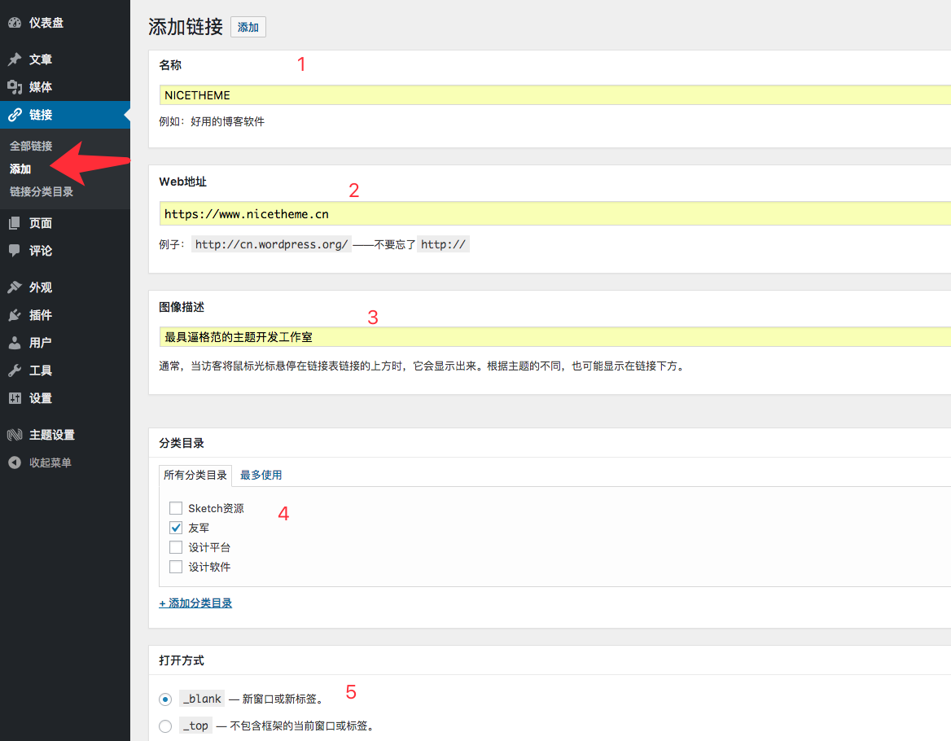The image size is (951, 741).
Task: Open the 主题设置 menu item
Action: [52, 435]
